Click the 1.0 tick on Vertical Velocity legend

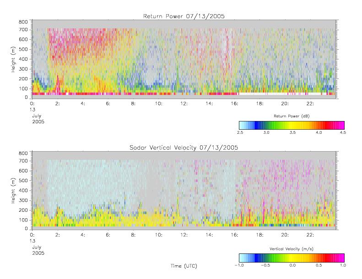coord(343,265)
